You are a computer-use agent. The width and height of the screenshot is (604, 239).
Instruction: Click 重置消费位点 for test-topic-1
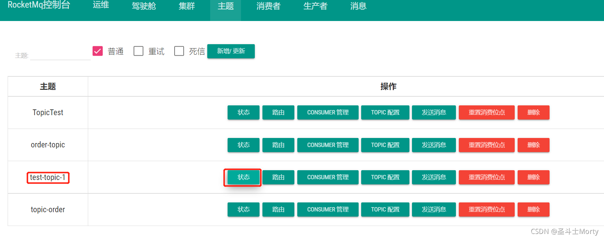coord(487,177)
